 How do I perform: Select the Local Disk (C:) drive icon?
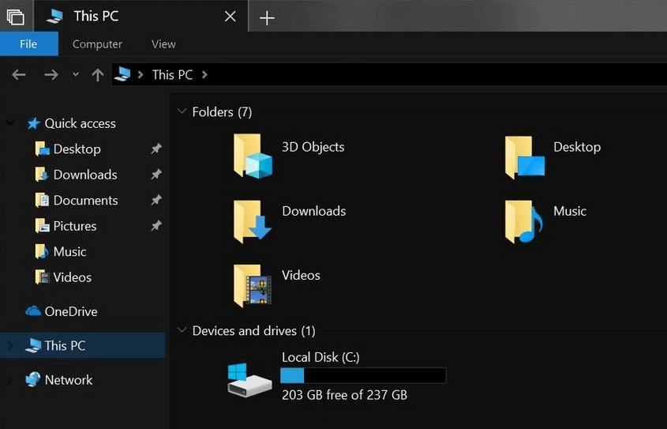[249, 380]
